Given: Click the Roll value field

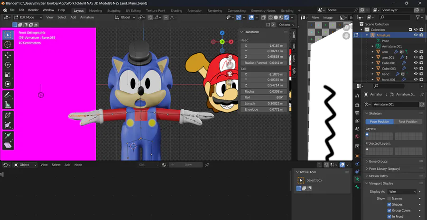Looking at the screenshot, I should click(264, 97).
